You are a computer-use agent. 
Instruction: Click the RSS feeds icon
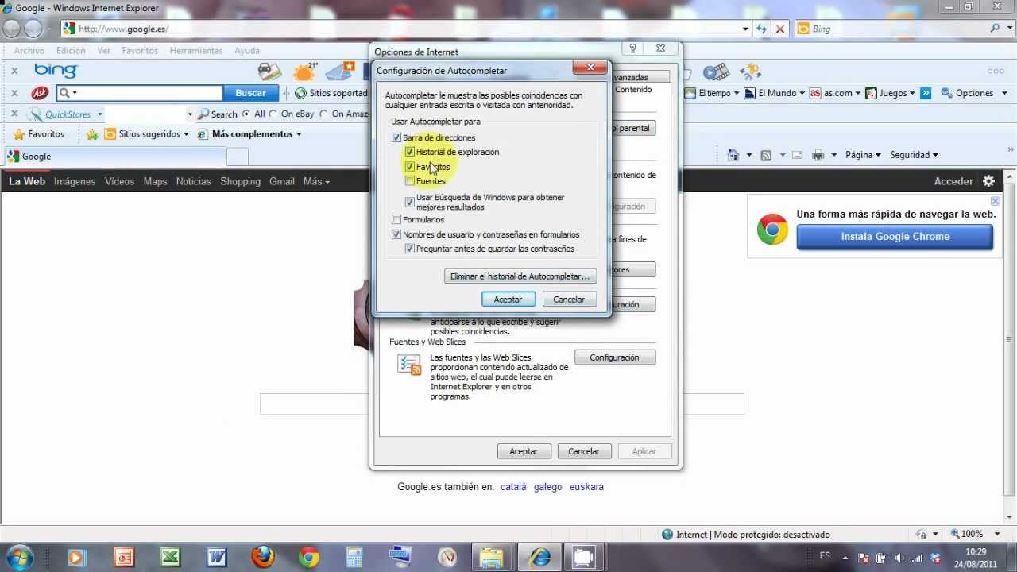coord(766,155)
